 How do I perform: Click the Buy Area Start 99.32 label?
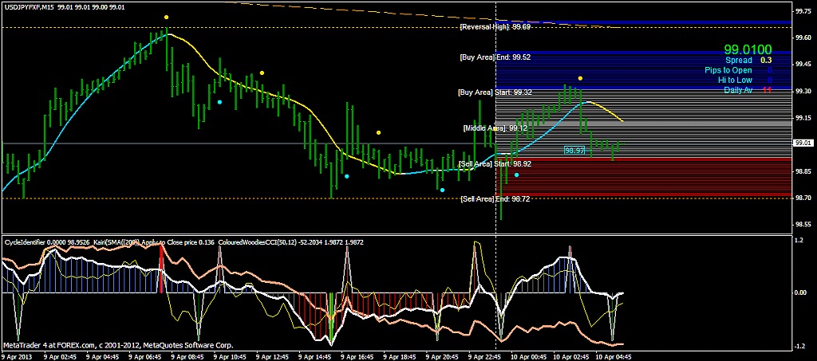(x=495, y=92)
